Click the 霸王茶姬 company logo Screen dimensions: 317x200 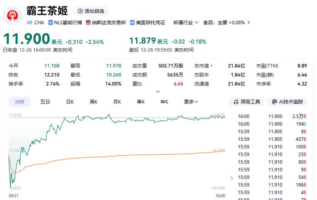coord(13,15)
